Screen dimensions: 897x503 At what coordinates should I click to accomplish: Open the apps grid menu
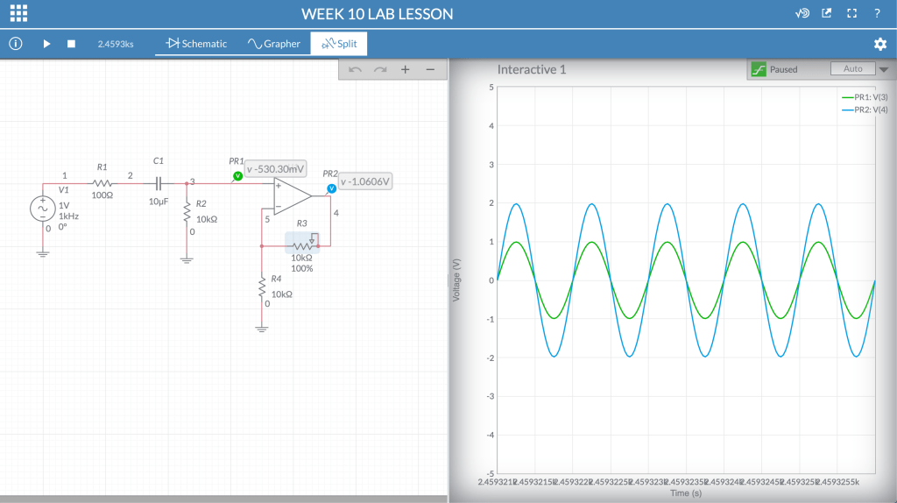tap(18, 13)
